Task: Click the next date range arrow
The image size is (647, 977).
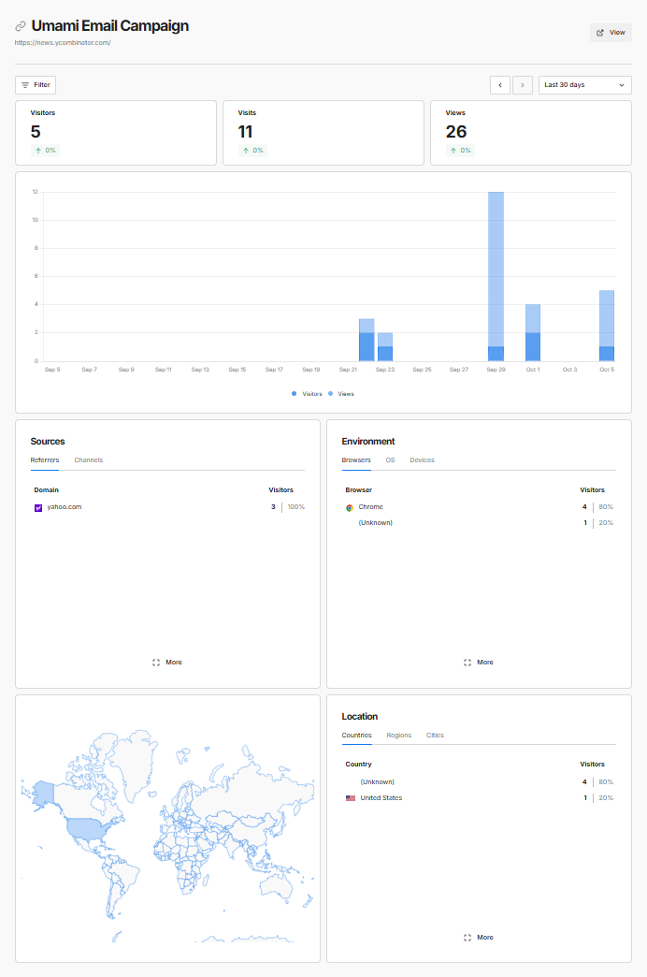Action: tap(524, 85)
